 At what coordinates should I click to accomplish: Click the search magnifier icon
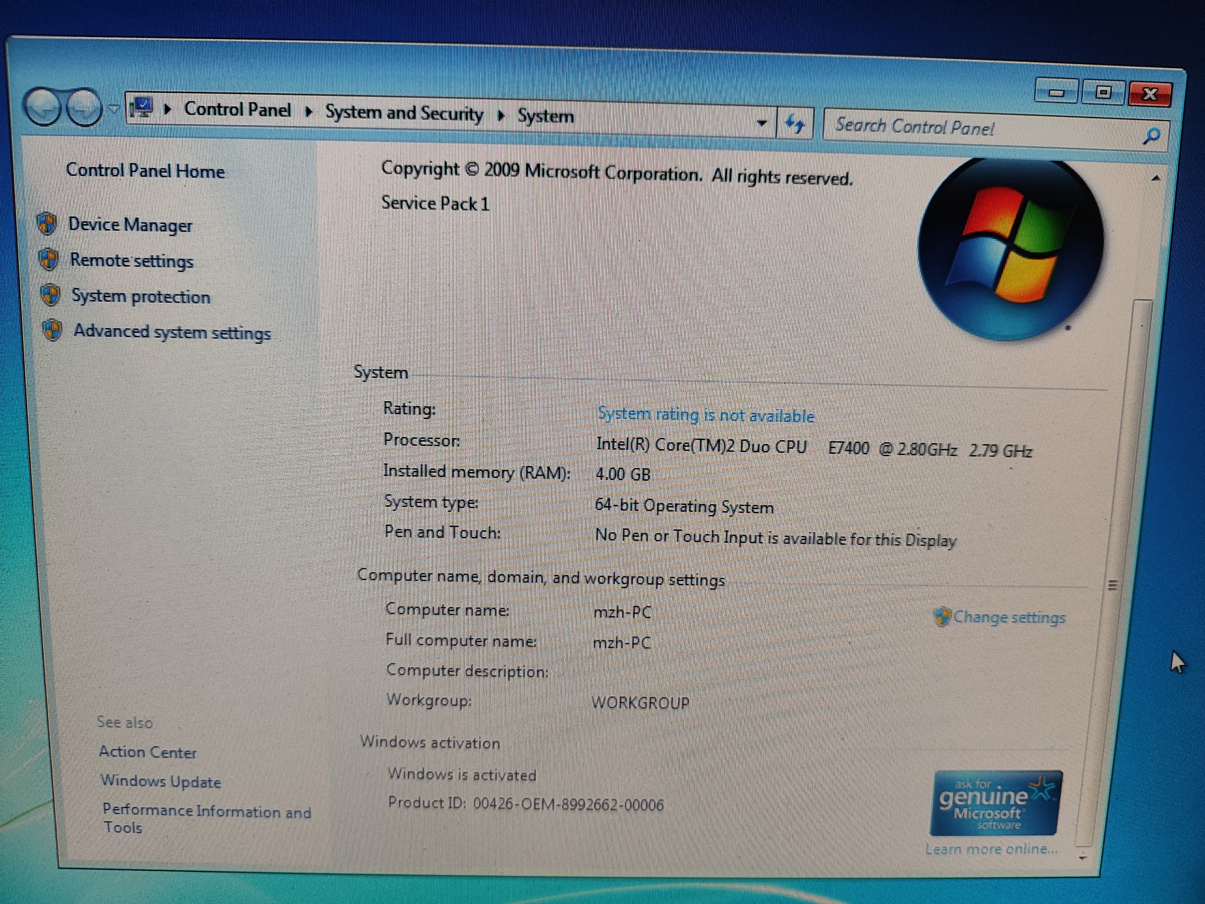(x=1151, y=136)
